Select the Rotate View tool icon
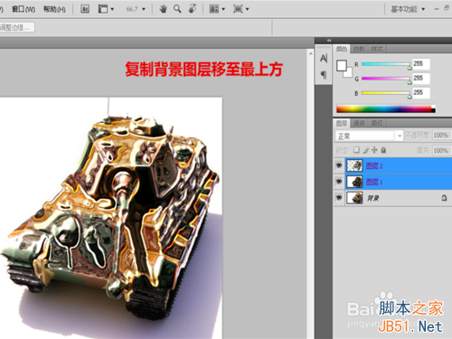This screenshot has width=452, height=339. click(193, 9)
